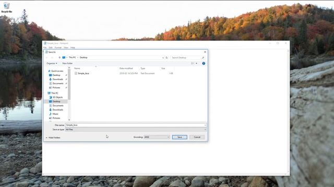Click the Save button
Viewport: 334px width, 187px height.
pos(180,137)
